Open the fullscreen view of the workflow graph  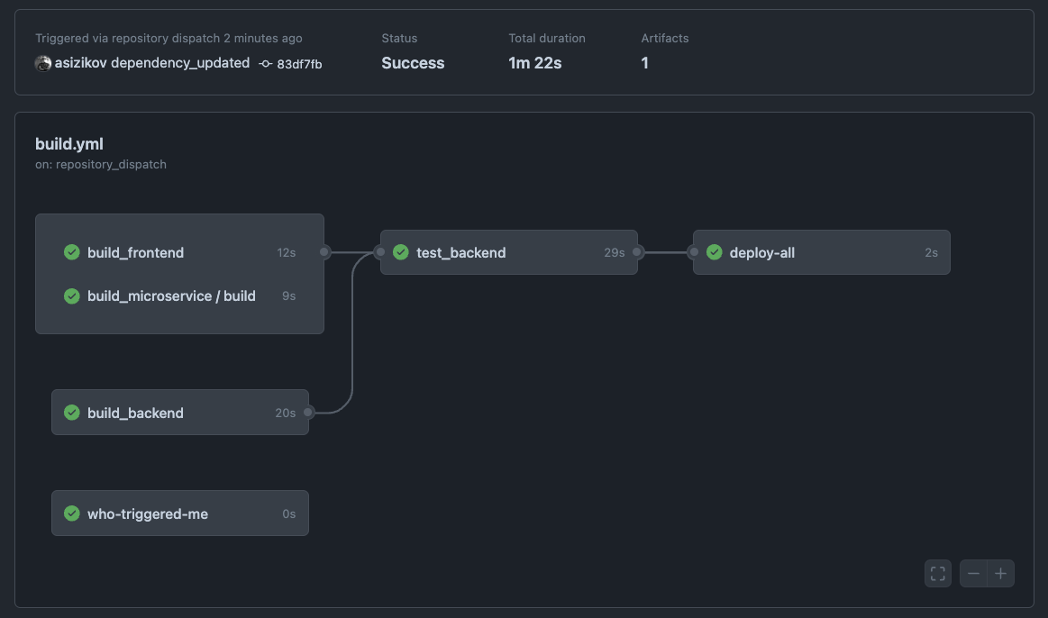(x=937, y=573)
